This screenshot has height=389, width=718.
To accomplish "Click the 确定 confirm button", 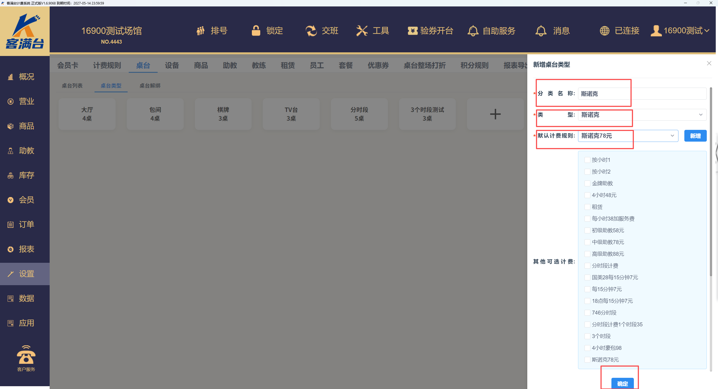I will click(622, 383).
